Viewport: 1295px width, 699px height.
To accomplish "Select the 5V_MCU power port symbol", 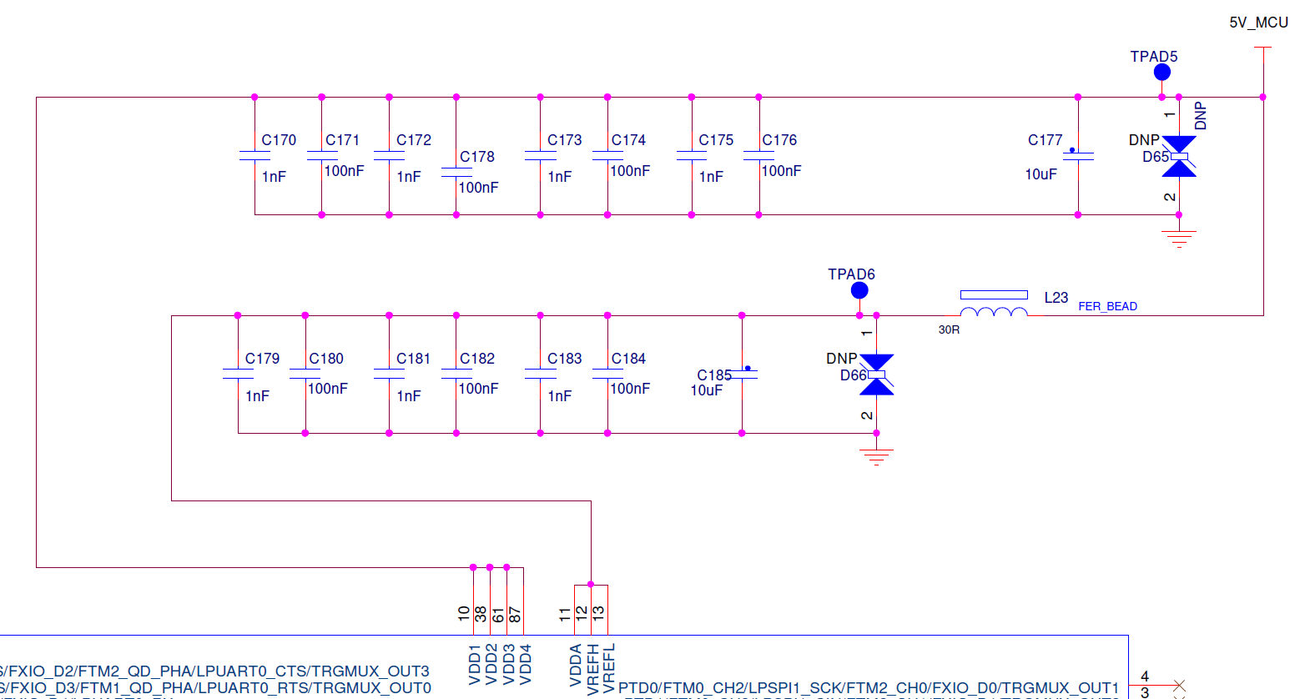I will [1262, 49].
